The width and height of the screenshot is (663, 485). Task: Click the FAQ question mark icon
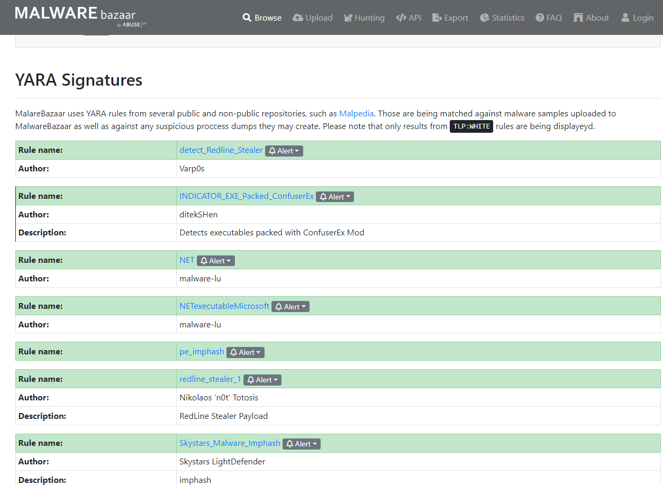540,18
